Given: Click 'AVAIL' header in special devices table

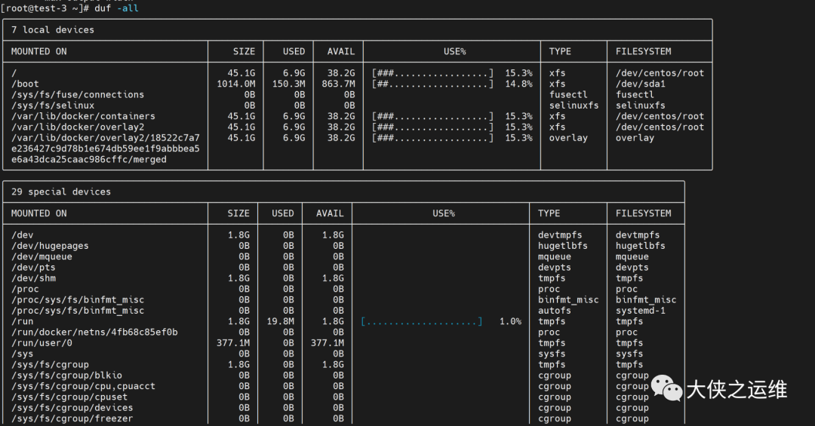Looking at the screenshot, I should (330, 213).
